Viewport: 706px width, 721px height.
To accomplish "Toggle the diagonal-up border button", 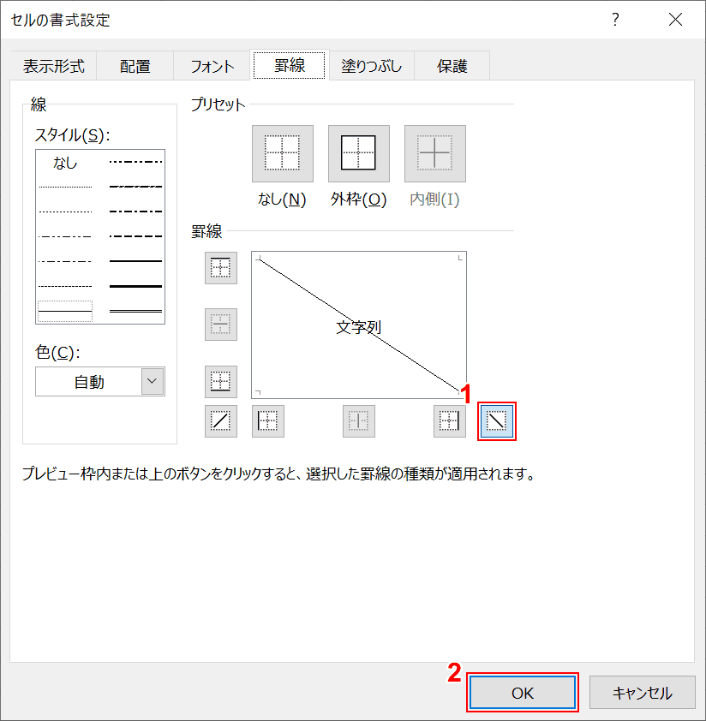I will (x=221, y=421).
